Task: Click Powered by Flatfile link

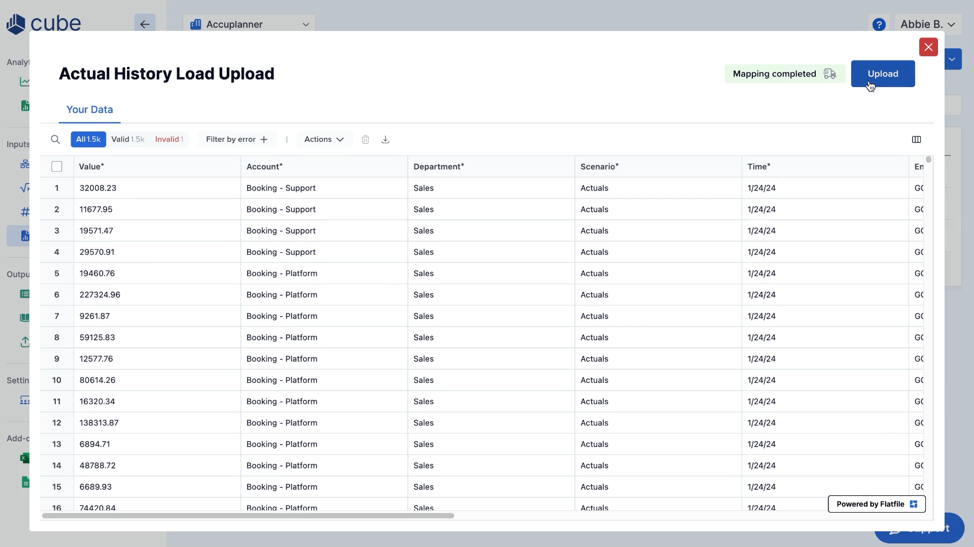Action: (877, 504)
